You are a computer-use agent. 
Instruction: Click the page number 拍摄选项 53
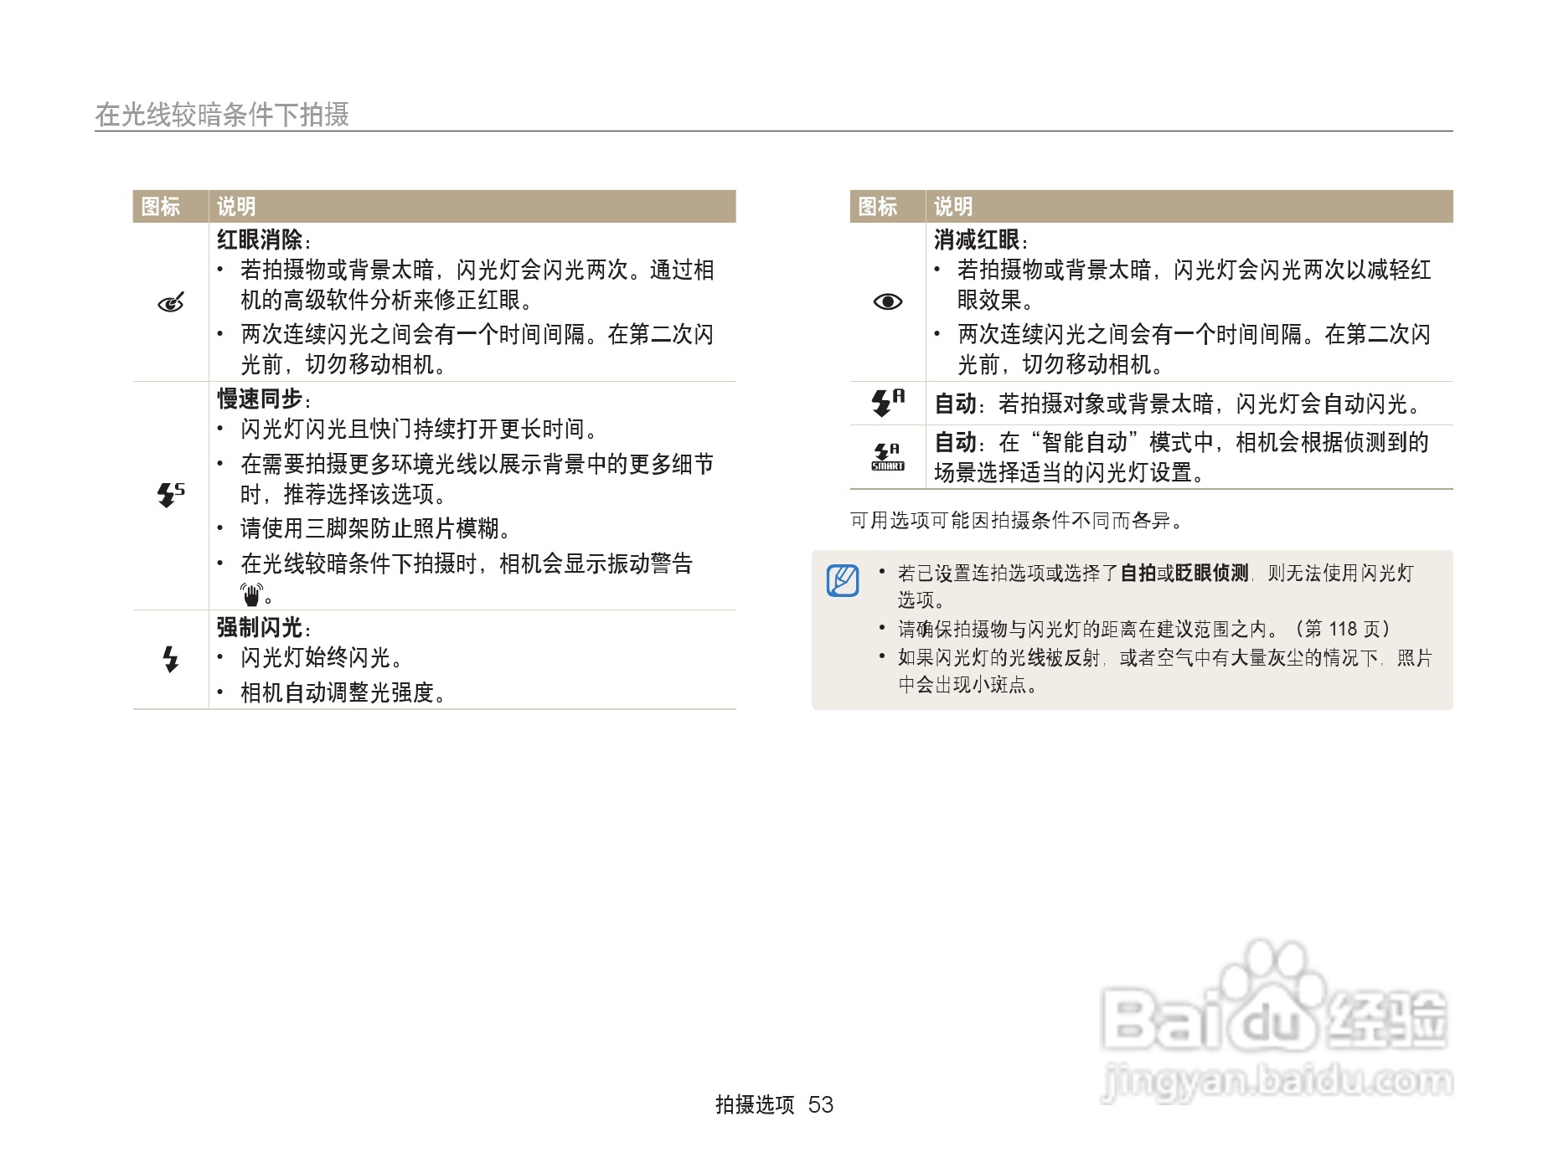771,1104
